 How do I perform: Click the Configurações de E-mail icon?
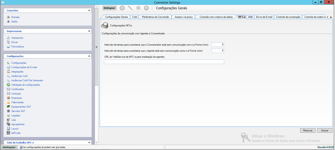point(8,67)
